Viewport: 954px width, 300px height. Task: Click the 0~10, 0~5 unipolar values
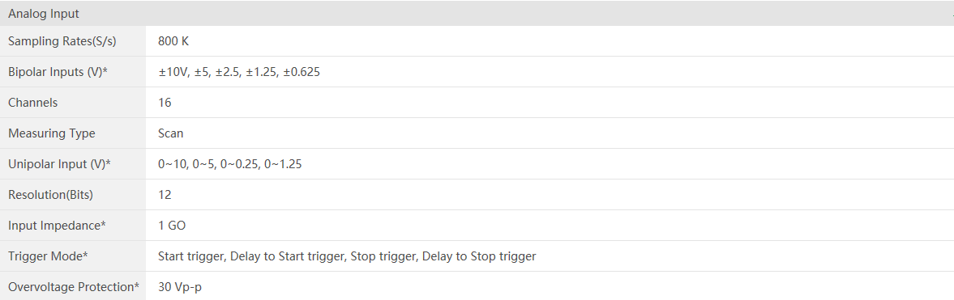click(x=230, y=164)
